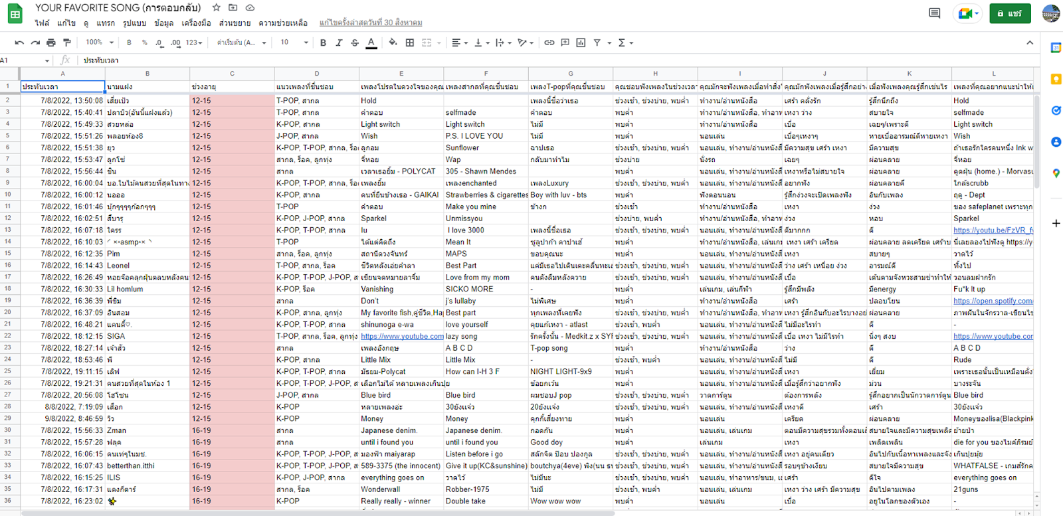
Task: Print the spreadsheet
Action: (x=51, y=43)
